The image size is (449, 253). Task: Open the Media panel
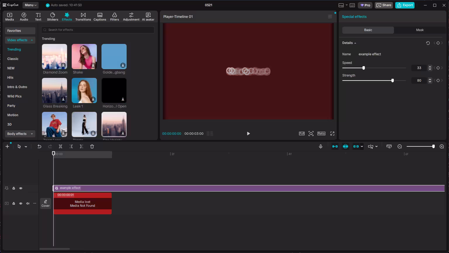click(10, 17)
